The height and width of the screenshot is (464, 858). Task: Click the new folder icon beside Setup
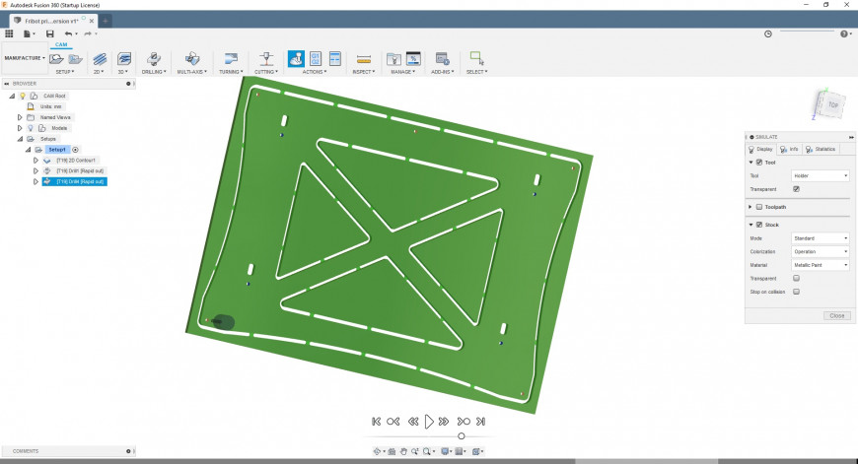(x=76, y=58)
